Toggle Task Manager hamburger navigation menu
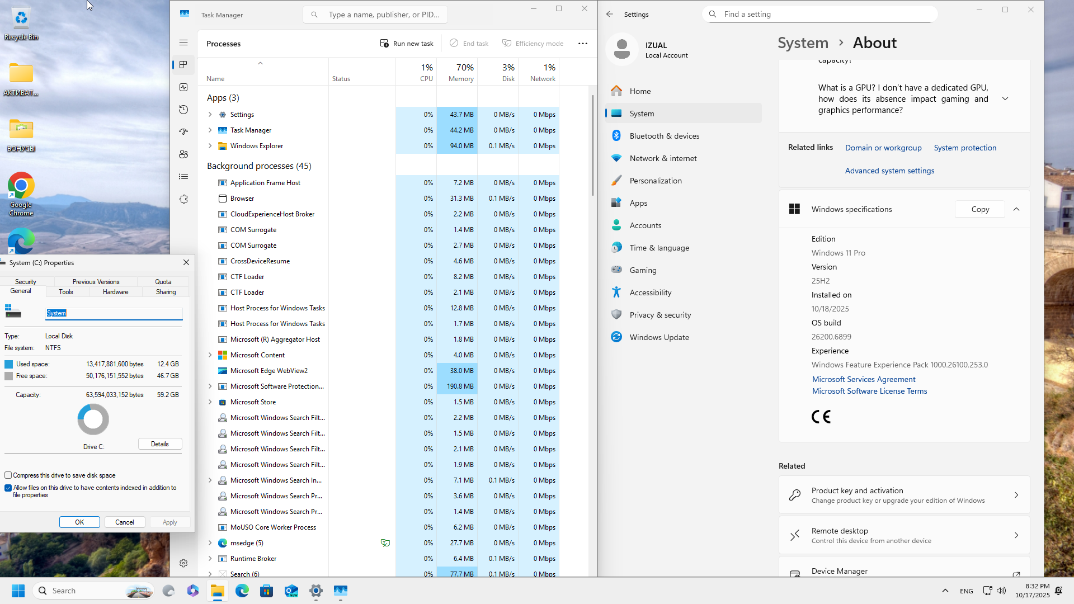Screen dimensions: 1074x604 point(183,43)
